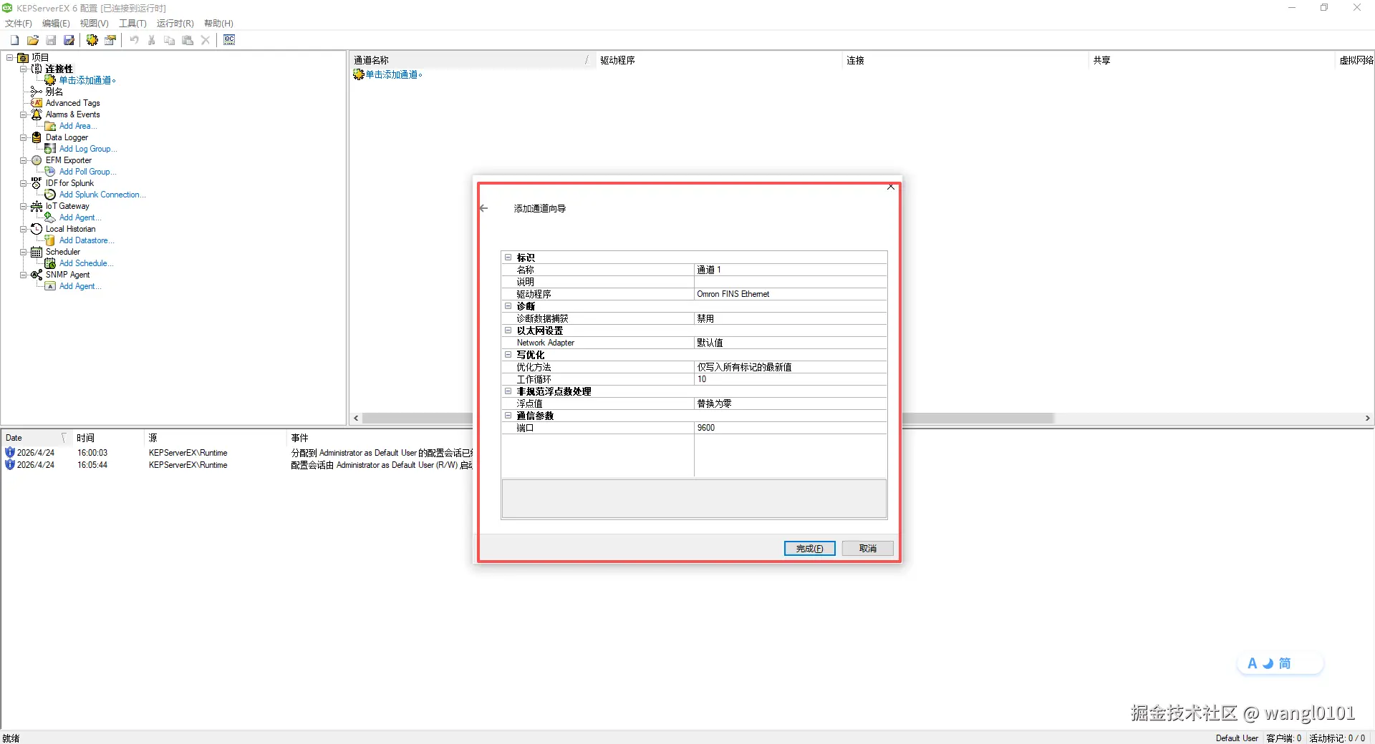Click the Alarms & Events bell icon
Viewport: 1375px width, 744px height.
point(37,114)
